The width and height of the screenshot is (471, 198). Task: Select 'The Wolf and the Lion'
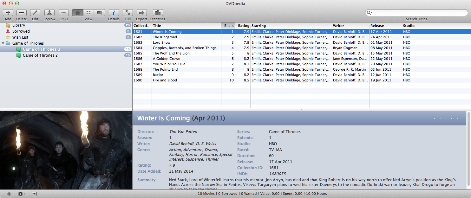coord(302,53)
